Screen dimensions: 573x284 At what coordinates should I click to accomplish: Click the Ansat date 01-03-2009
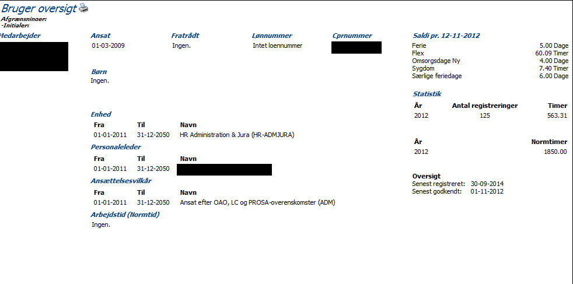(x=108, y=45)
